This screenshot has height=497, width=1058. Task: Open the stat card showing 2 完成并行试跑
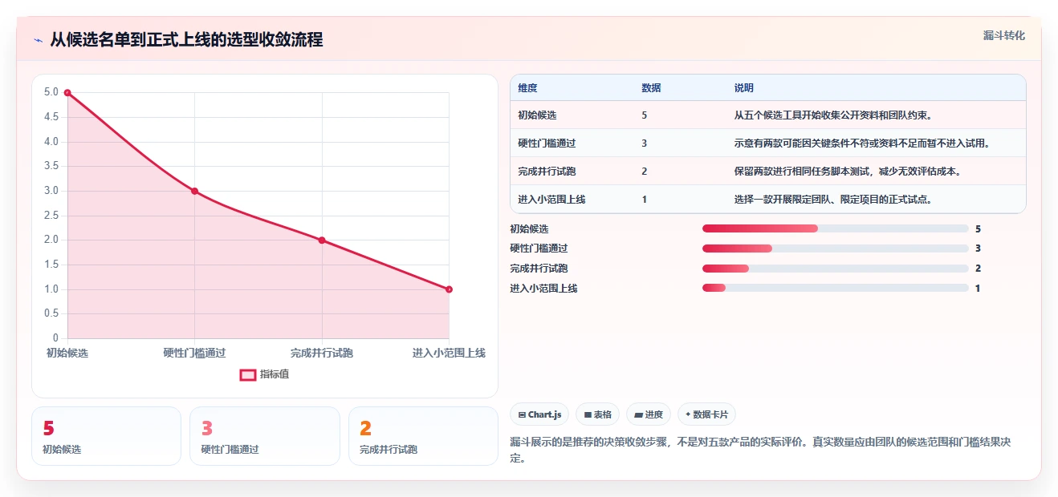tap(423, 436)
